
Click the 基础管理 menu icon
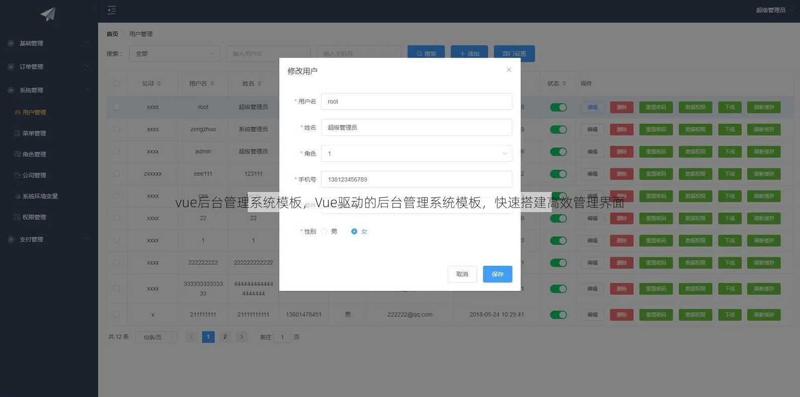11,43
